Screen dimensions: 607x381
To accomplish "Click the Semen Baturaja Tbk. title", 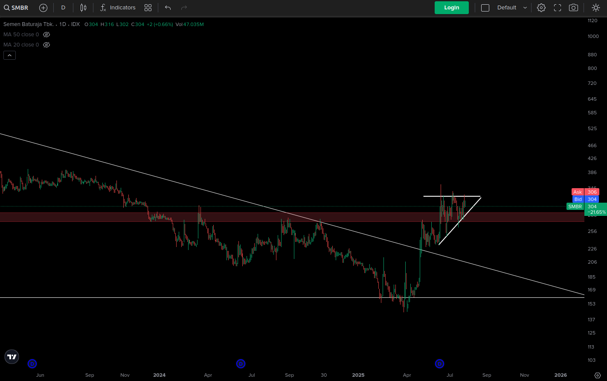I will (29, 24).
